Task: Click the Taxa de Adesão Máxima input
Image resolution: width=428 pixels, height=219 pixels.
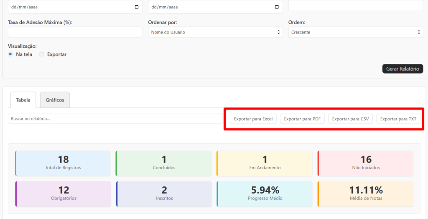Action: pyautogui.click(x=75, y=32)
